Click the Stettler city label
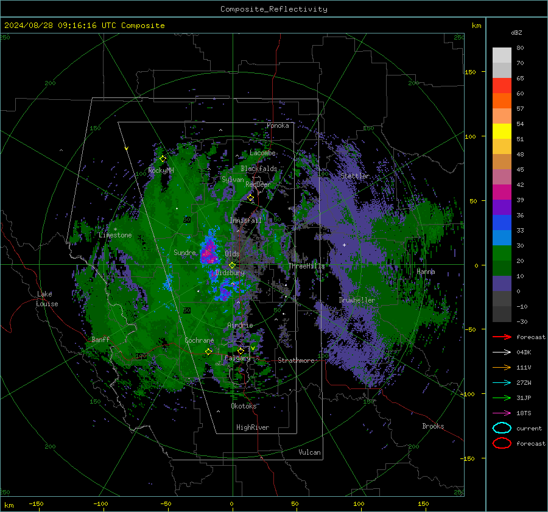This screenshot has width=548, height=512. click(x=355, y=176)
